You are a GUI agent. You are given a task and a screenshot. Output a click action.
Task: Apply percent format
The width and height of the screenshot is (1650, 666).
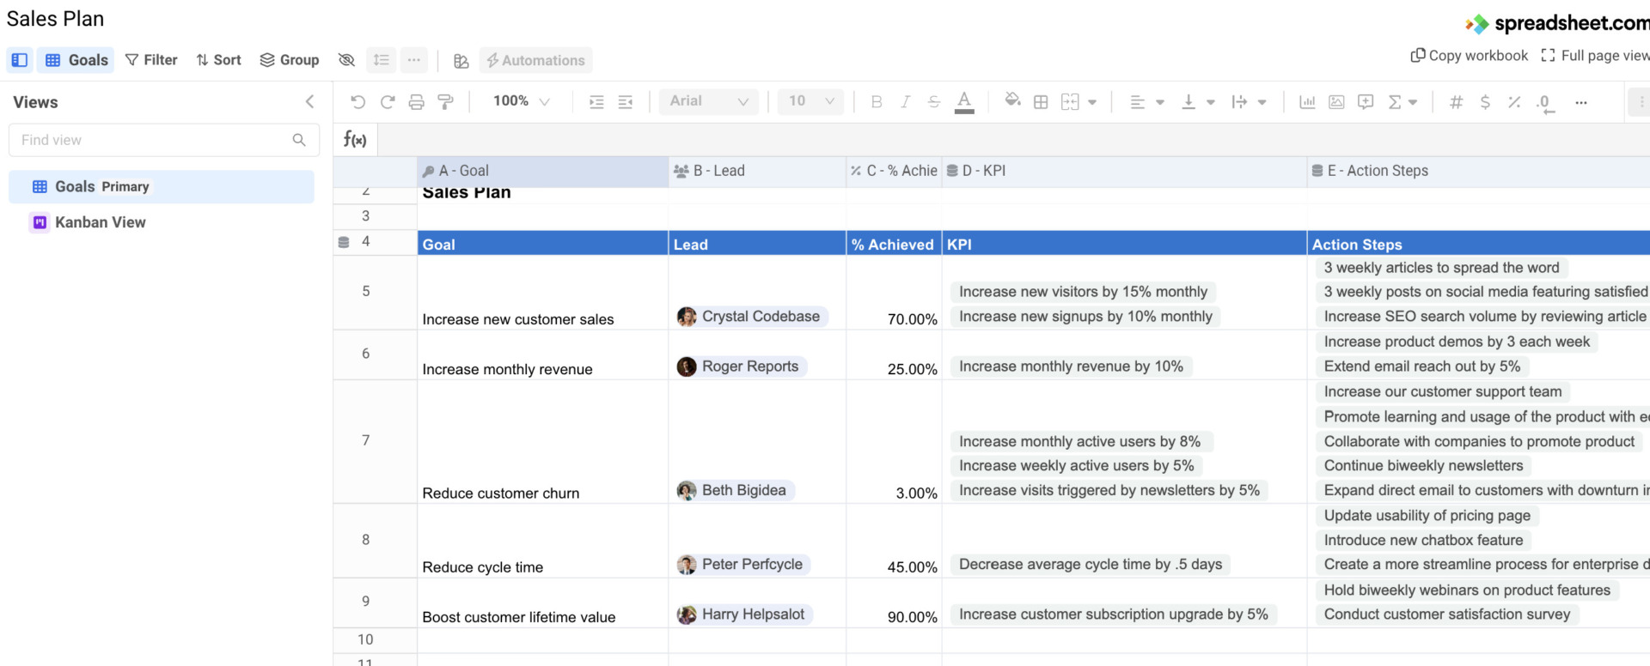click(1514, 102)
